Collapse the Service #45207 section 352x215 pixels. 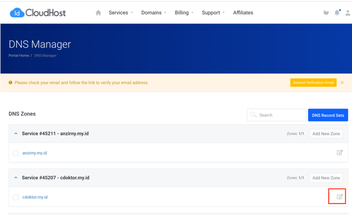pos(16,178)
